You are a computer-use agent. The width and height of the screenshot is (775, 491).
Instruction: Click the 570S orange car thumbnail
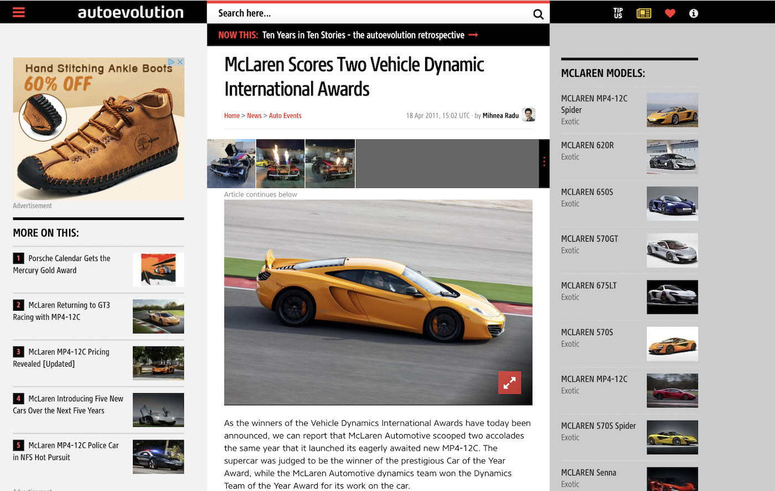pyautogui.click(x=672, y=344)
